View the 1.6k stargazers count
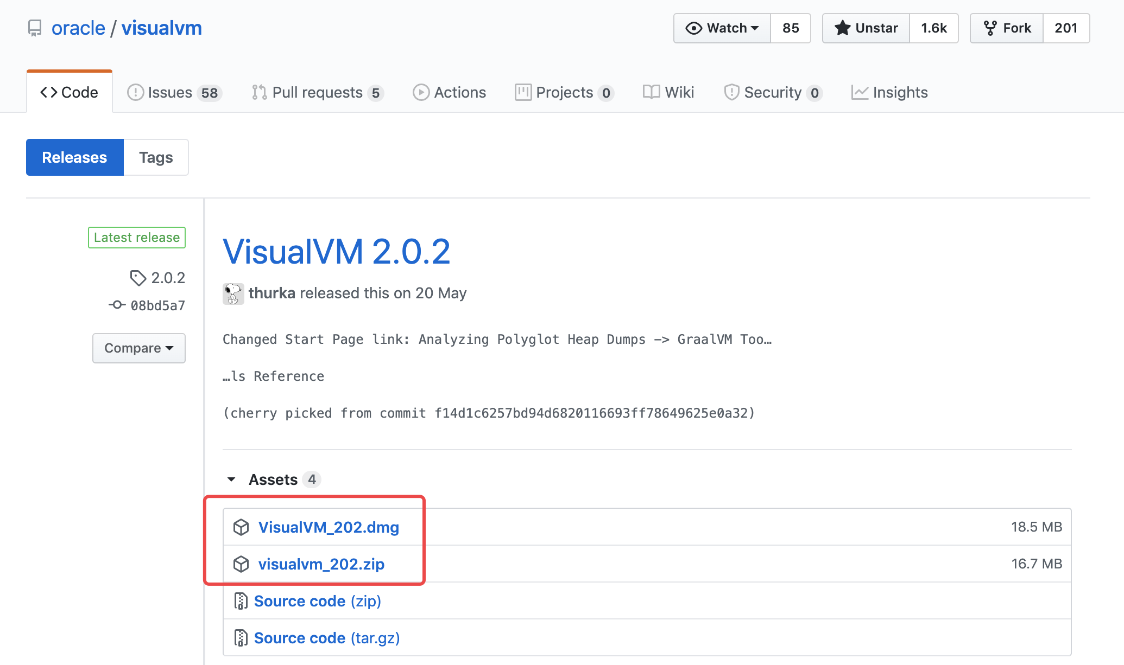 (x=934, y=28)
